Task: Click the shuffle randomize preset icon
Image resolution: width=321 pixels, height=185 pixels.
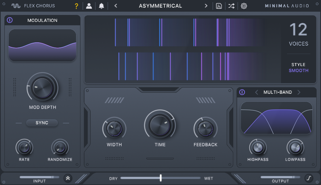Action: point(231,6)
